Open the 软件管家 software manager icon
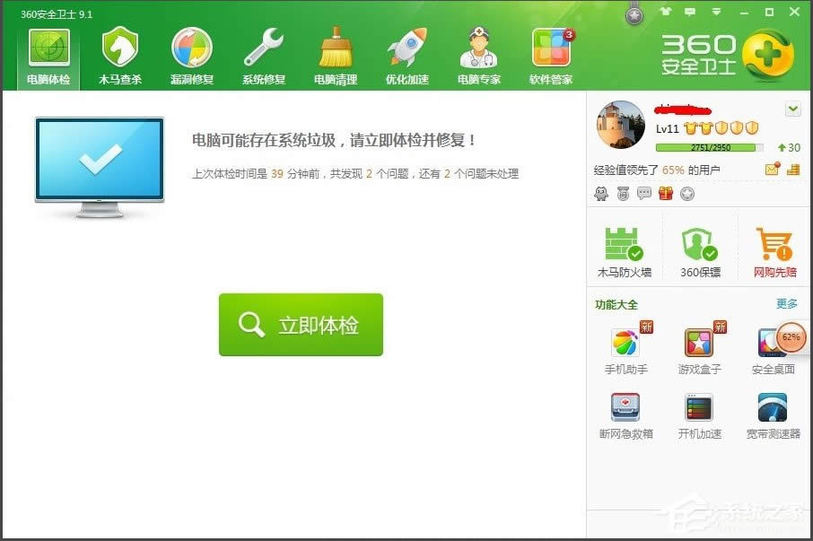The height and width of the screenshot is (541, 813). coord(550,52)
